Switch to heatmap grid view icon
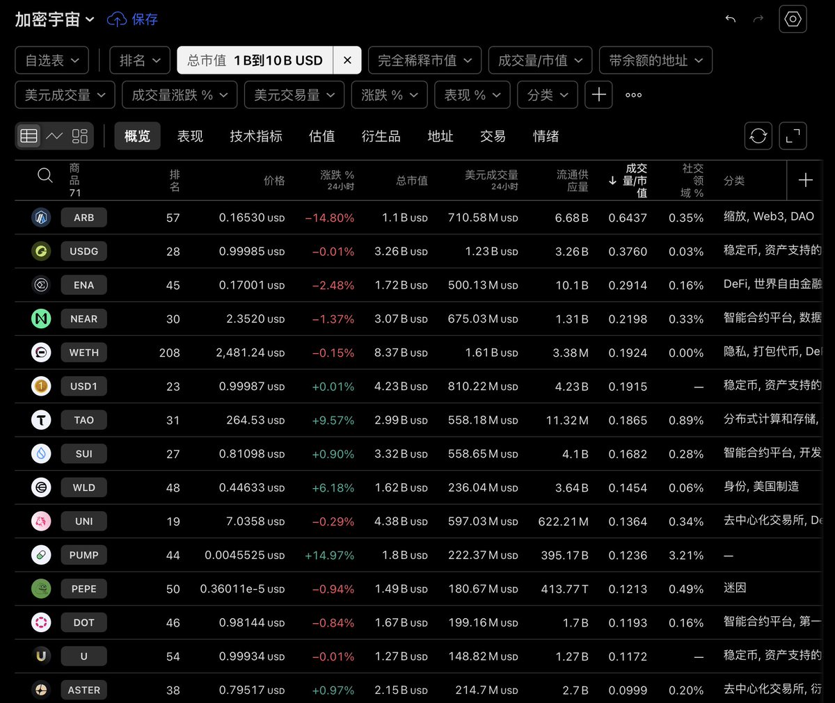 80,136
